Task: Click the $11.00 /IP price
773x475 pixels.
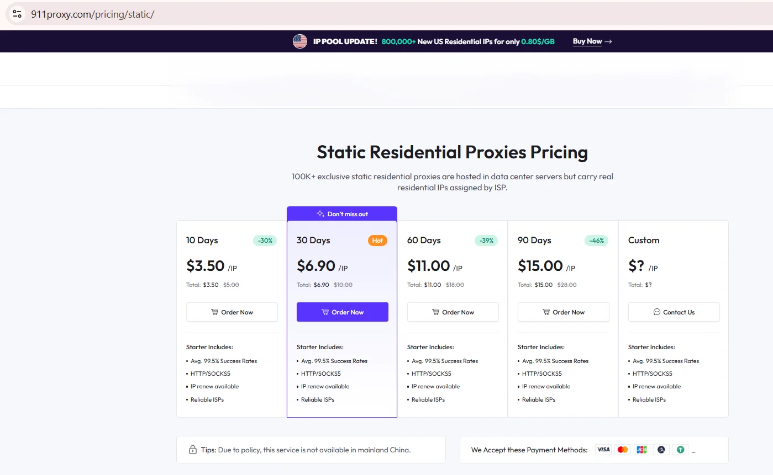Action: point(435,266)
